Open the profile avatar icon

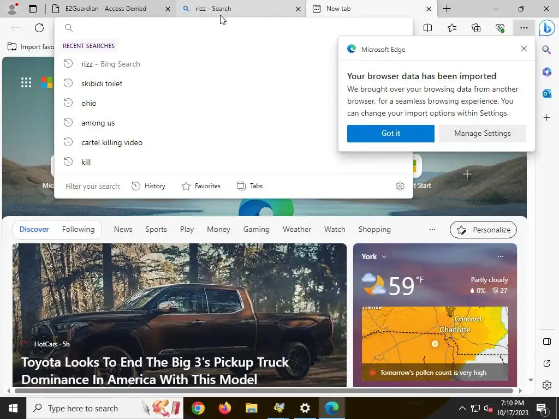click(13, 9)
